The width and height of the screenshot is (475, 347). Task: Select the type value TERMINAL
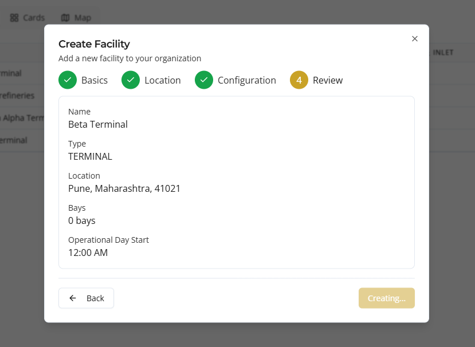(91, 156)
